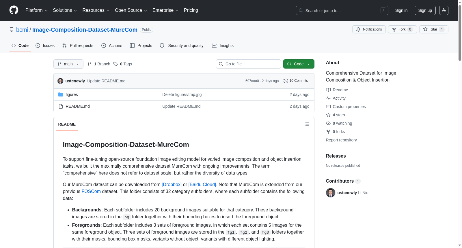The image size is (462, 248).
Task: Click the branch icon next to 1 Branch
Action: point(90,64)
